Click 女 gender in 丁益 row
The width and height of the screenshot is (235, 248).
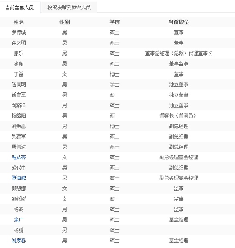(x=65, y=74)
